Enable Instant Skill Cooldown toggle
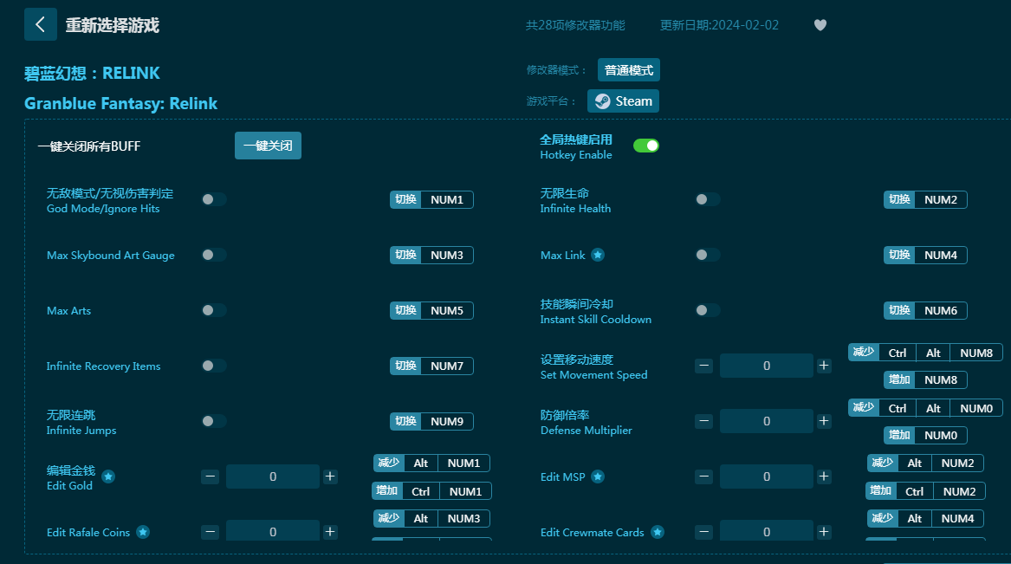This screenshot has height=564, width=1011. tap(707, 310)
